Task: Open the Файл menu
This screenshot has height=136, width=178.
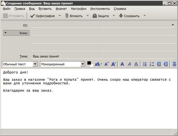Action: pos(7,9)
